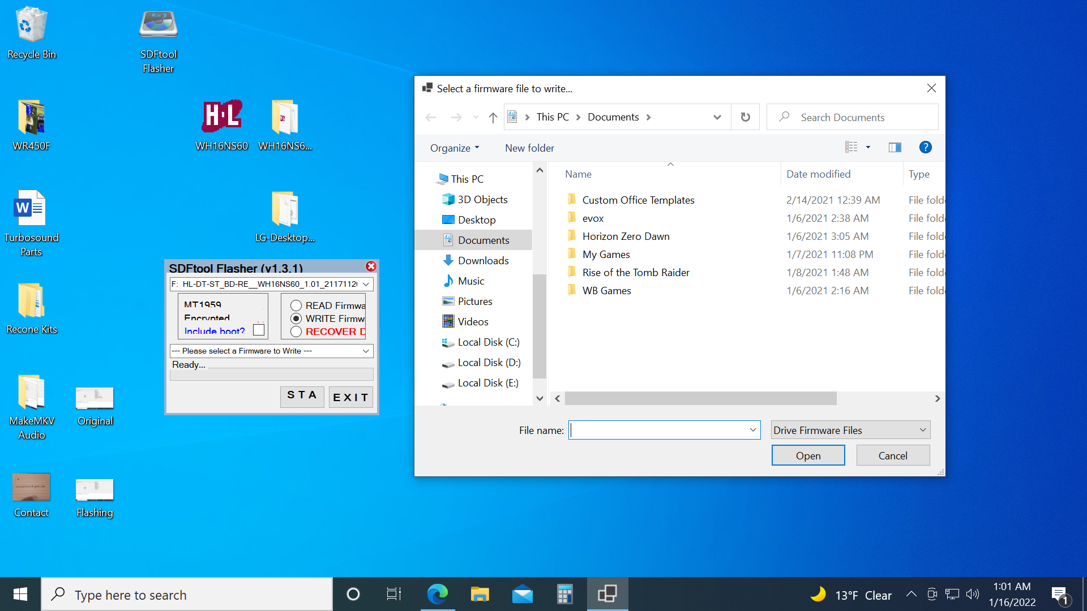Click the horizontal scrollbar in file list

(701, 398)
